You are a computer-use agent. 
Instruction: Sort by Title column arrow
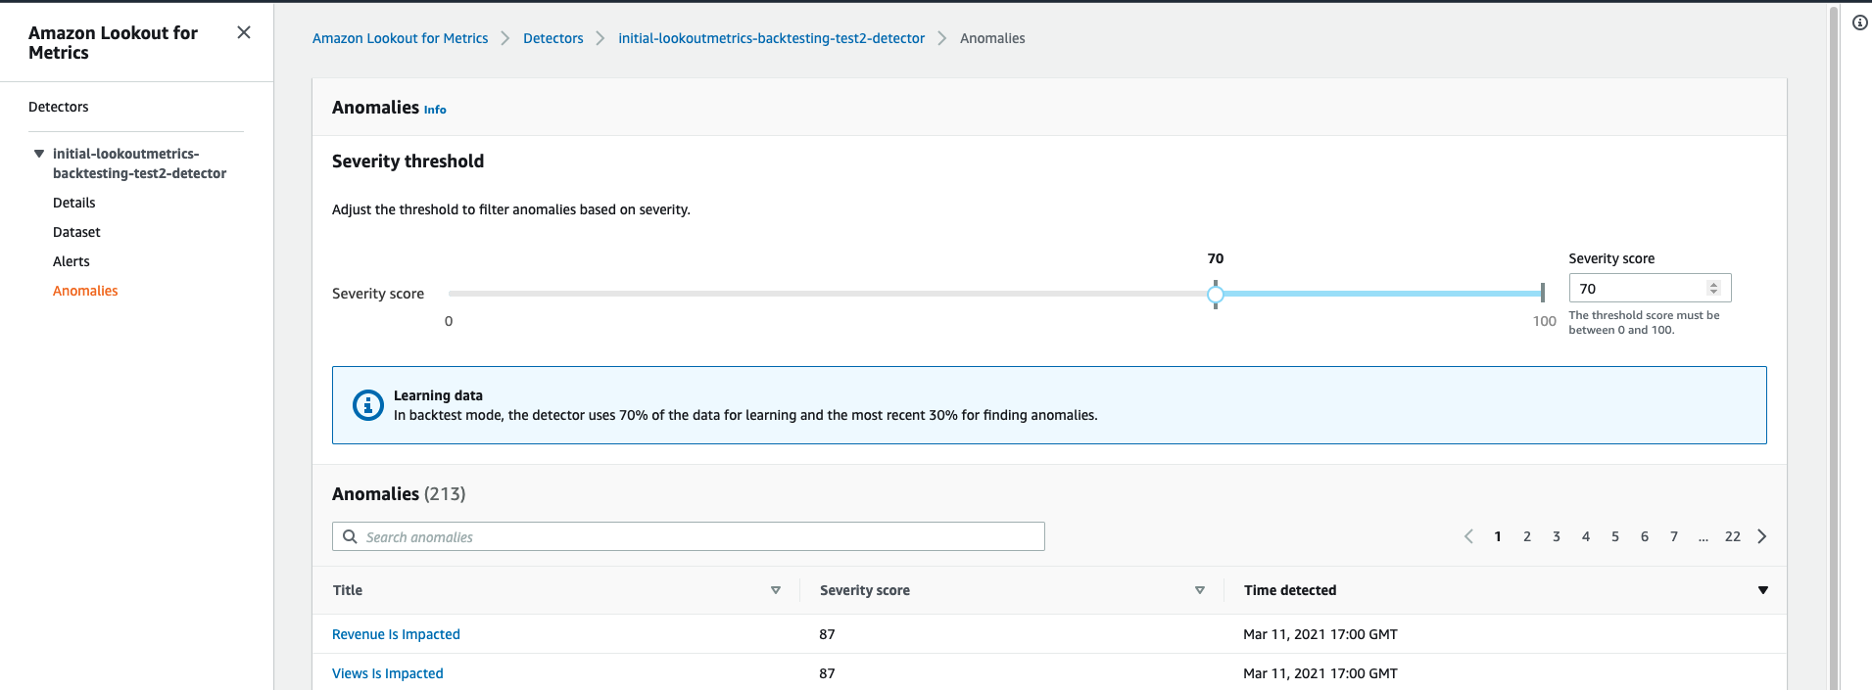tap(776, 590)
